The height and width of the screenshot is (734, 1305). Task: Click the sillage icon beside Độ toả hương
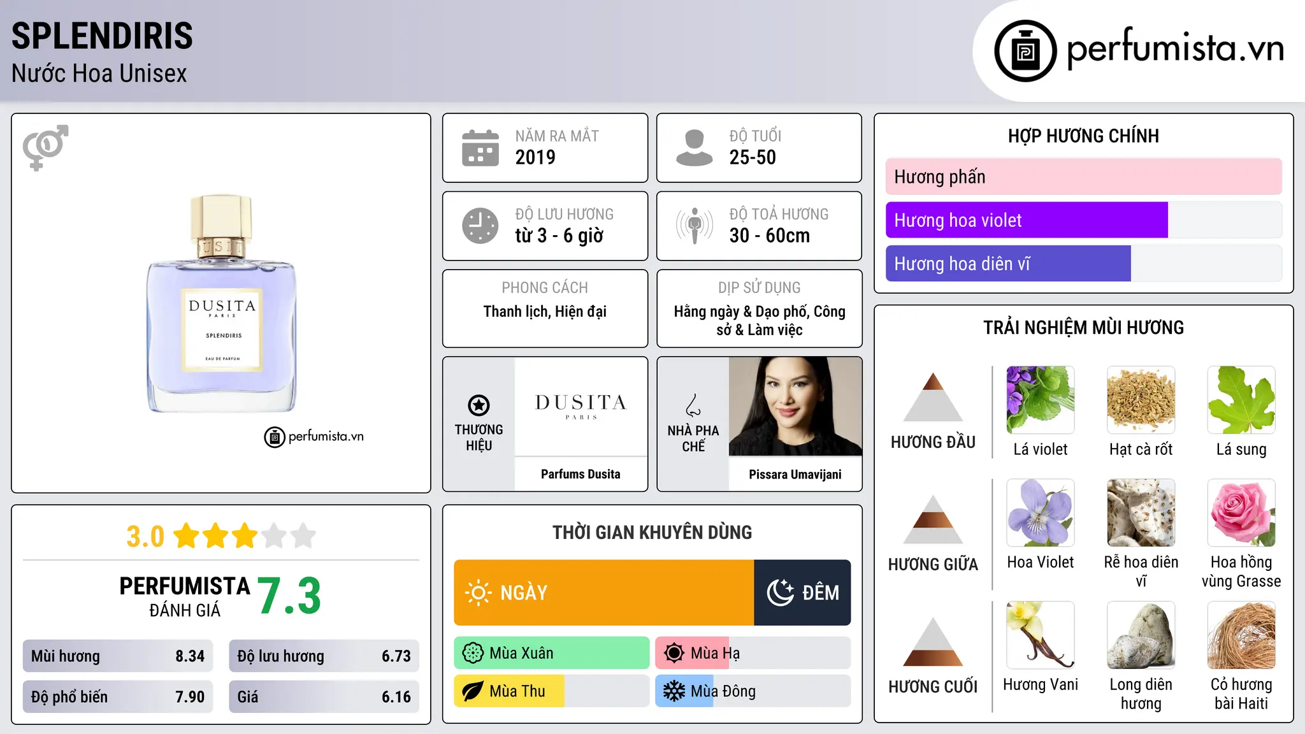pos(695,226)
